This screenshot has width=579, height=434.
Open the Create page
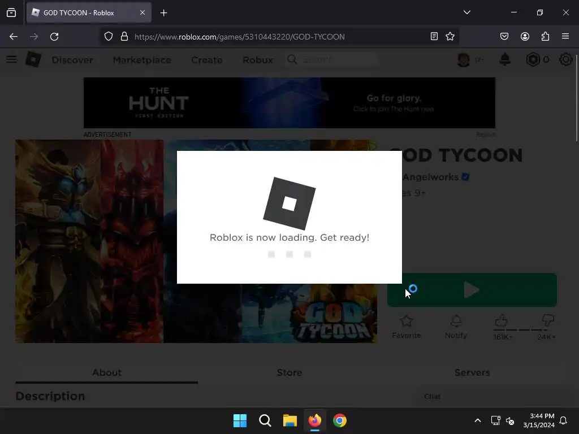pos(207,60)
